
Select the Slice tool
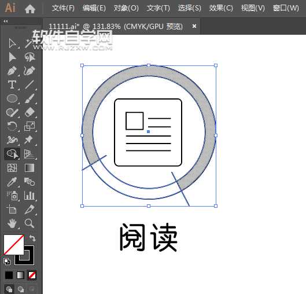pos(30,210)
